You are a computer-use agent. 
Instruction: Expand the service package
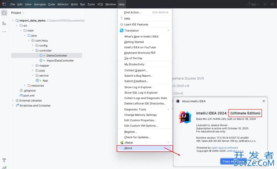(33, 76)
